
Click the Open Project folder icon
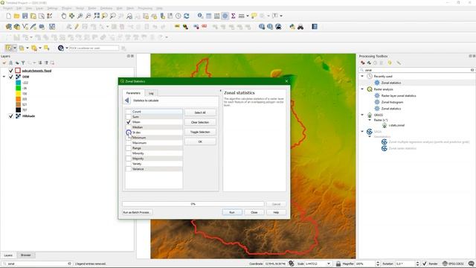[16, 16]
